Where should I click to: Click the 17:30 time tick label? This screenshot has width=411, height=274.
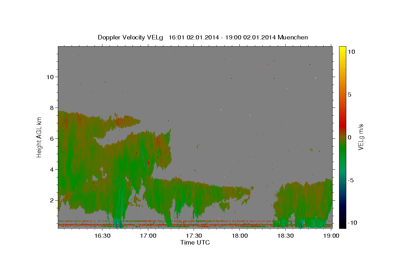click(194, 236)
